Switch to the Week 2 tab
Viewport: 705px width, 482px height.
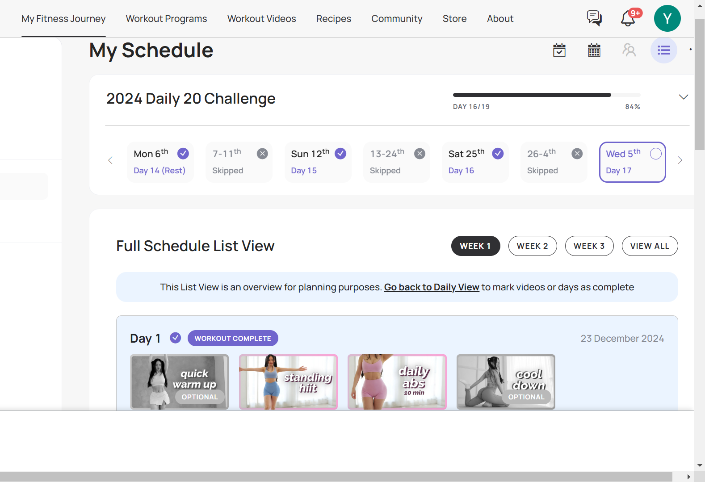[532, 246]
